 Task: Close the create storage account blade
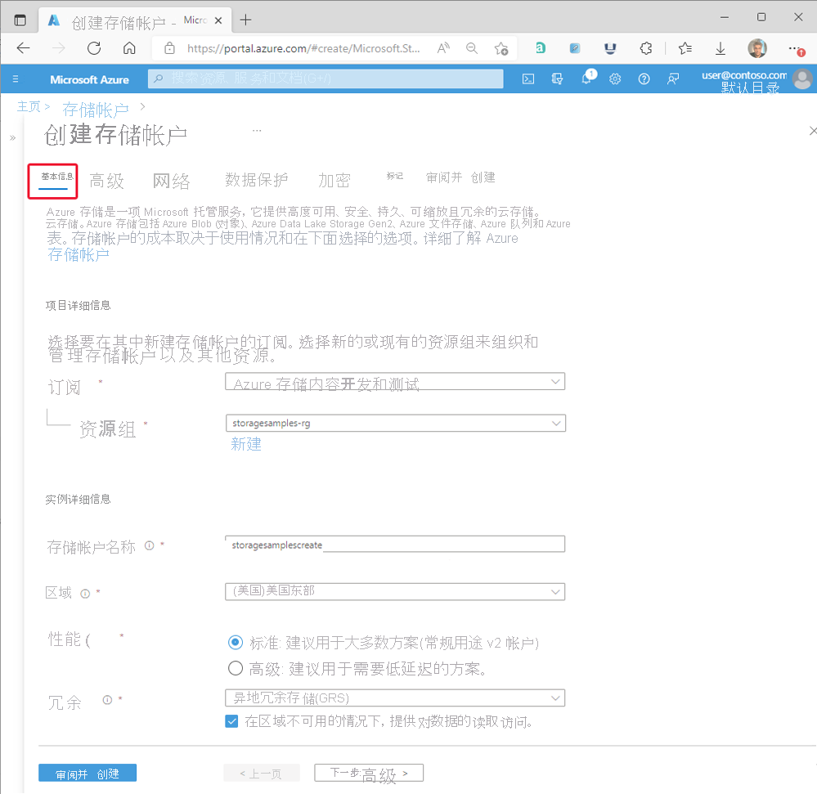[812, 131]
